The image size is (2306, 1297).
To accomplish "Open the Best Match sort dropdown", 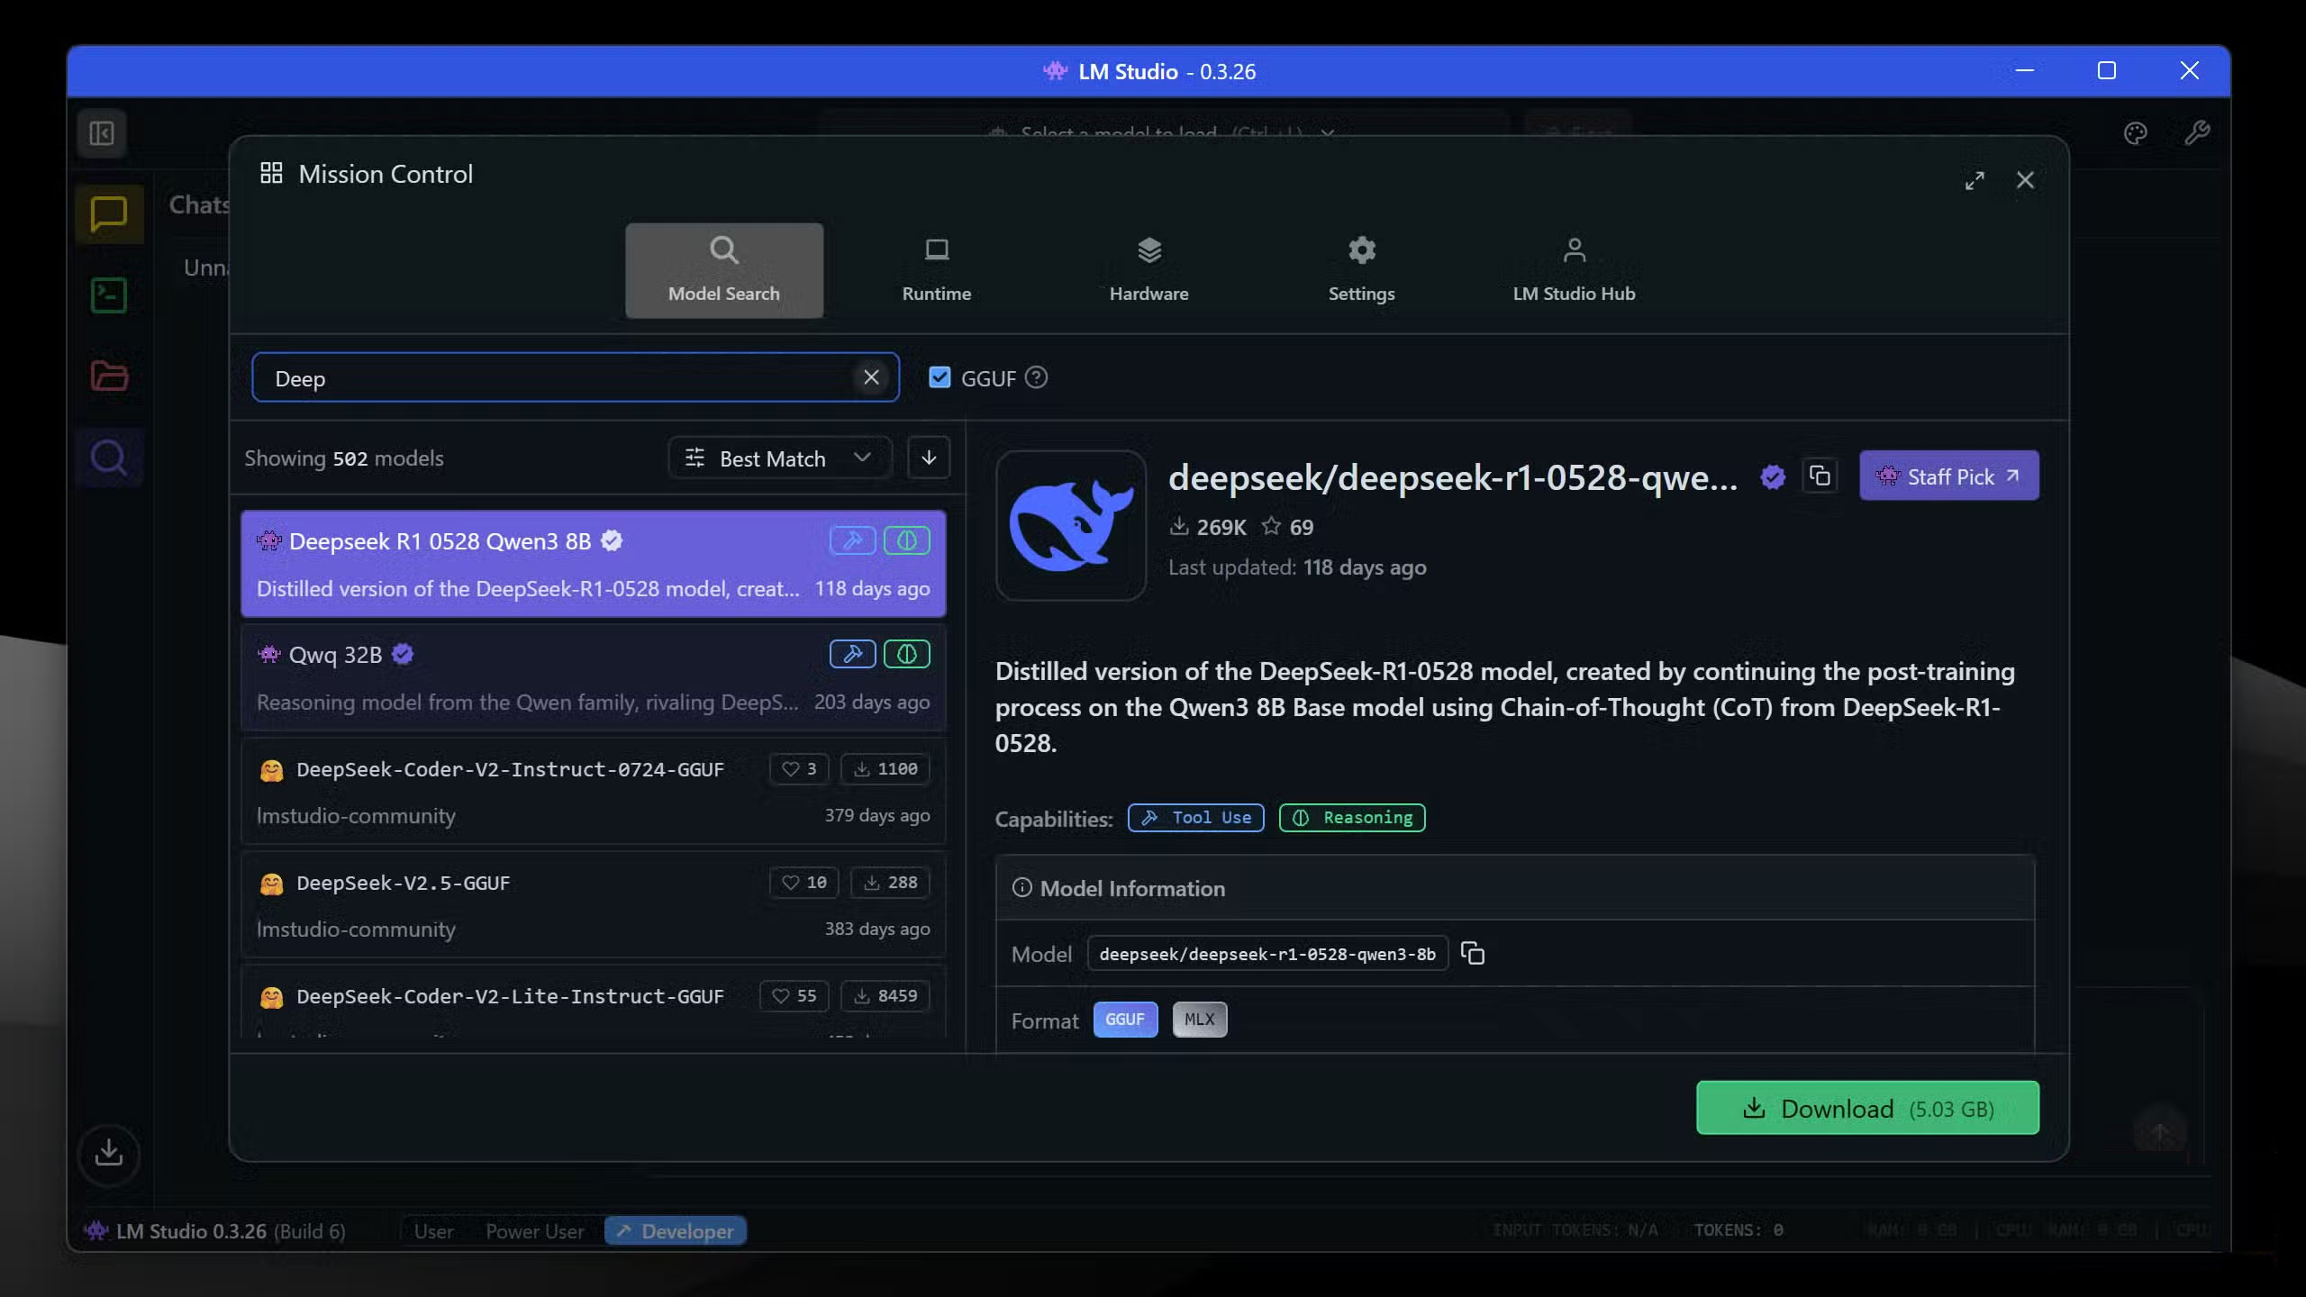I will (x=778, y=458).
